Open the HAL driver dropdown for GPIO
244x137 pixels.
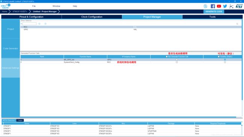point(135,30)
